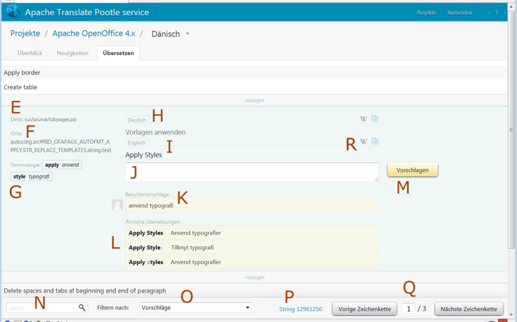Switch to the Neuigkeiten tab
Viewport: 517px width, 322px height.
[71, 53]
